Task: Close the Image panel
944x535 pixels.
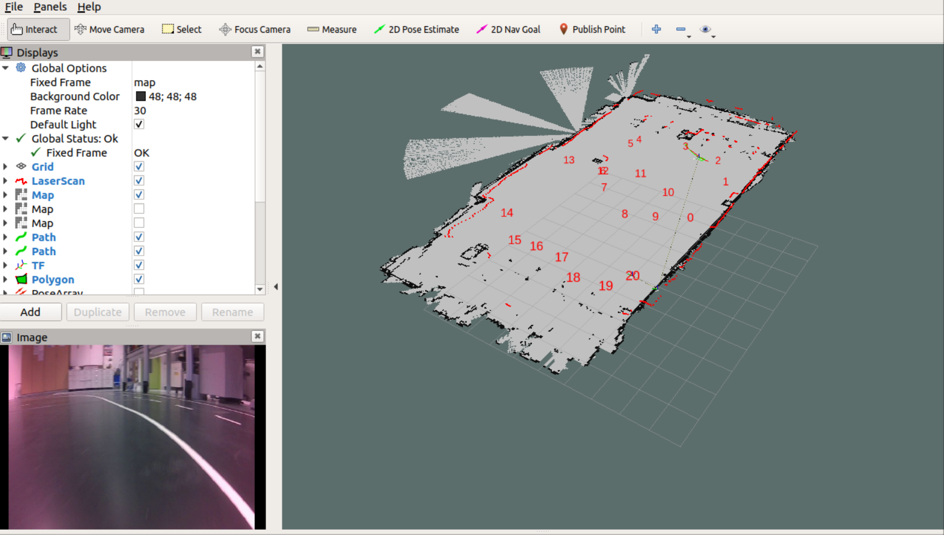Action: (257, 336)
